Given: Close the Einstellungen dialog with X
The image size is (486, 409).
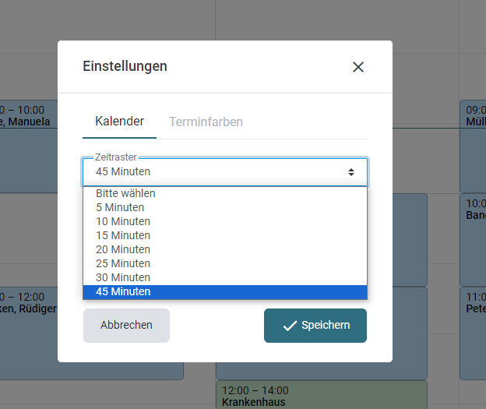Looking at the screenshot, I should (x=358, y=67).
